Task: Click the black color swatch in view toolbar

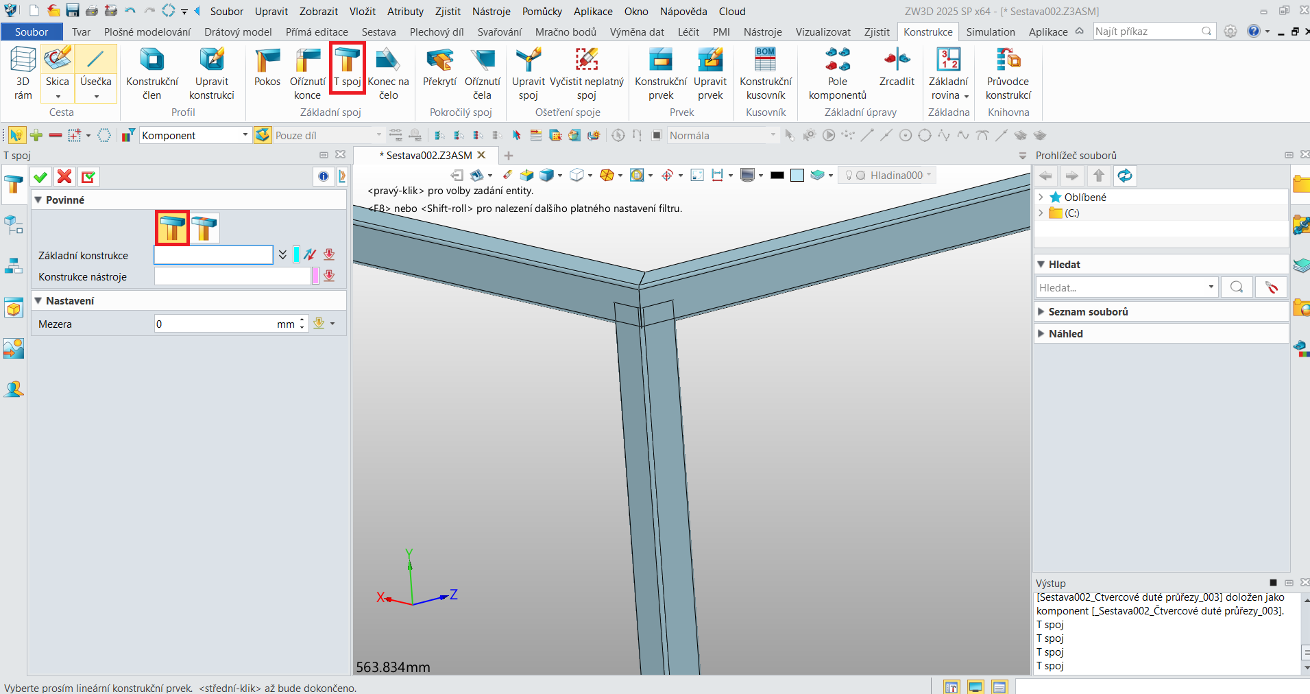Action: (x=777, y=176)
